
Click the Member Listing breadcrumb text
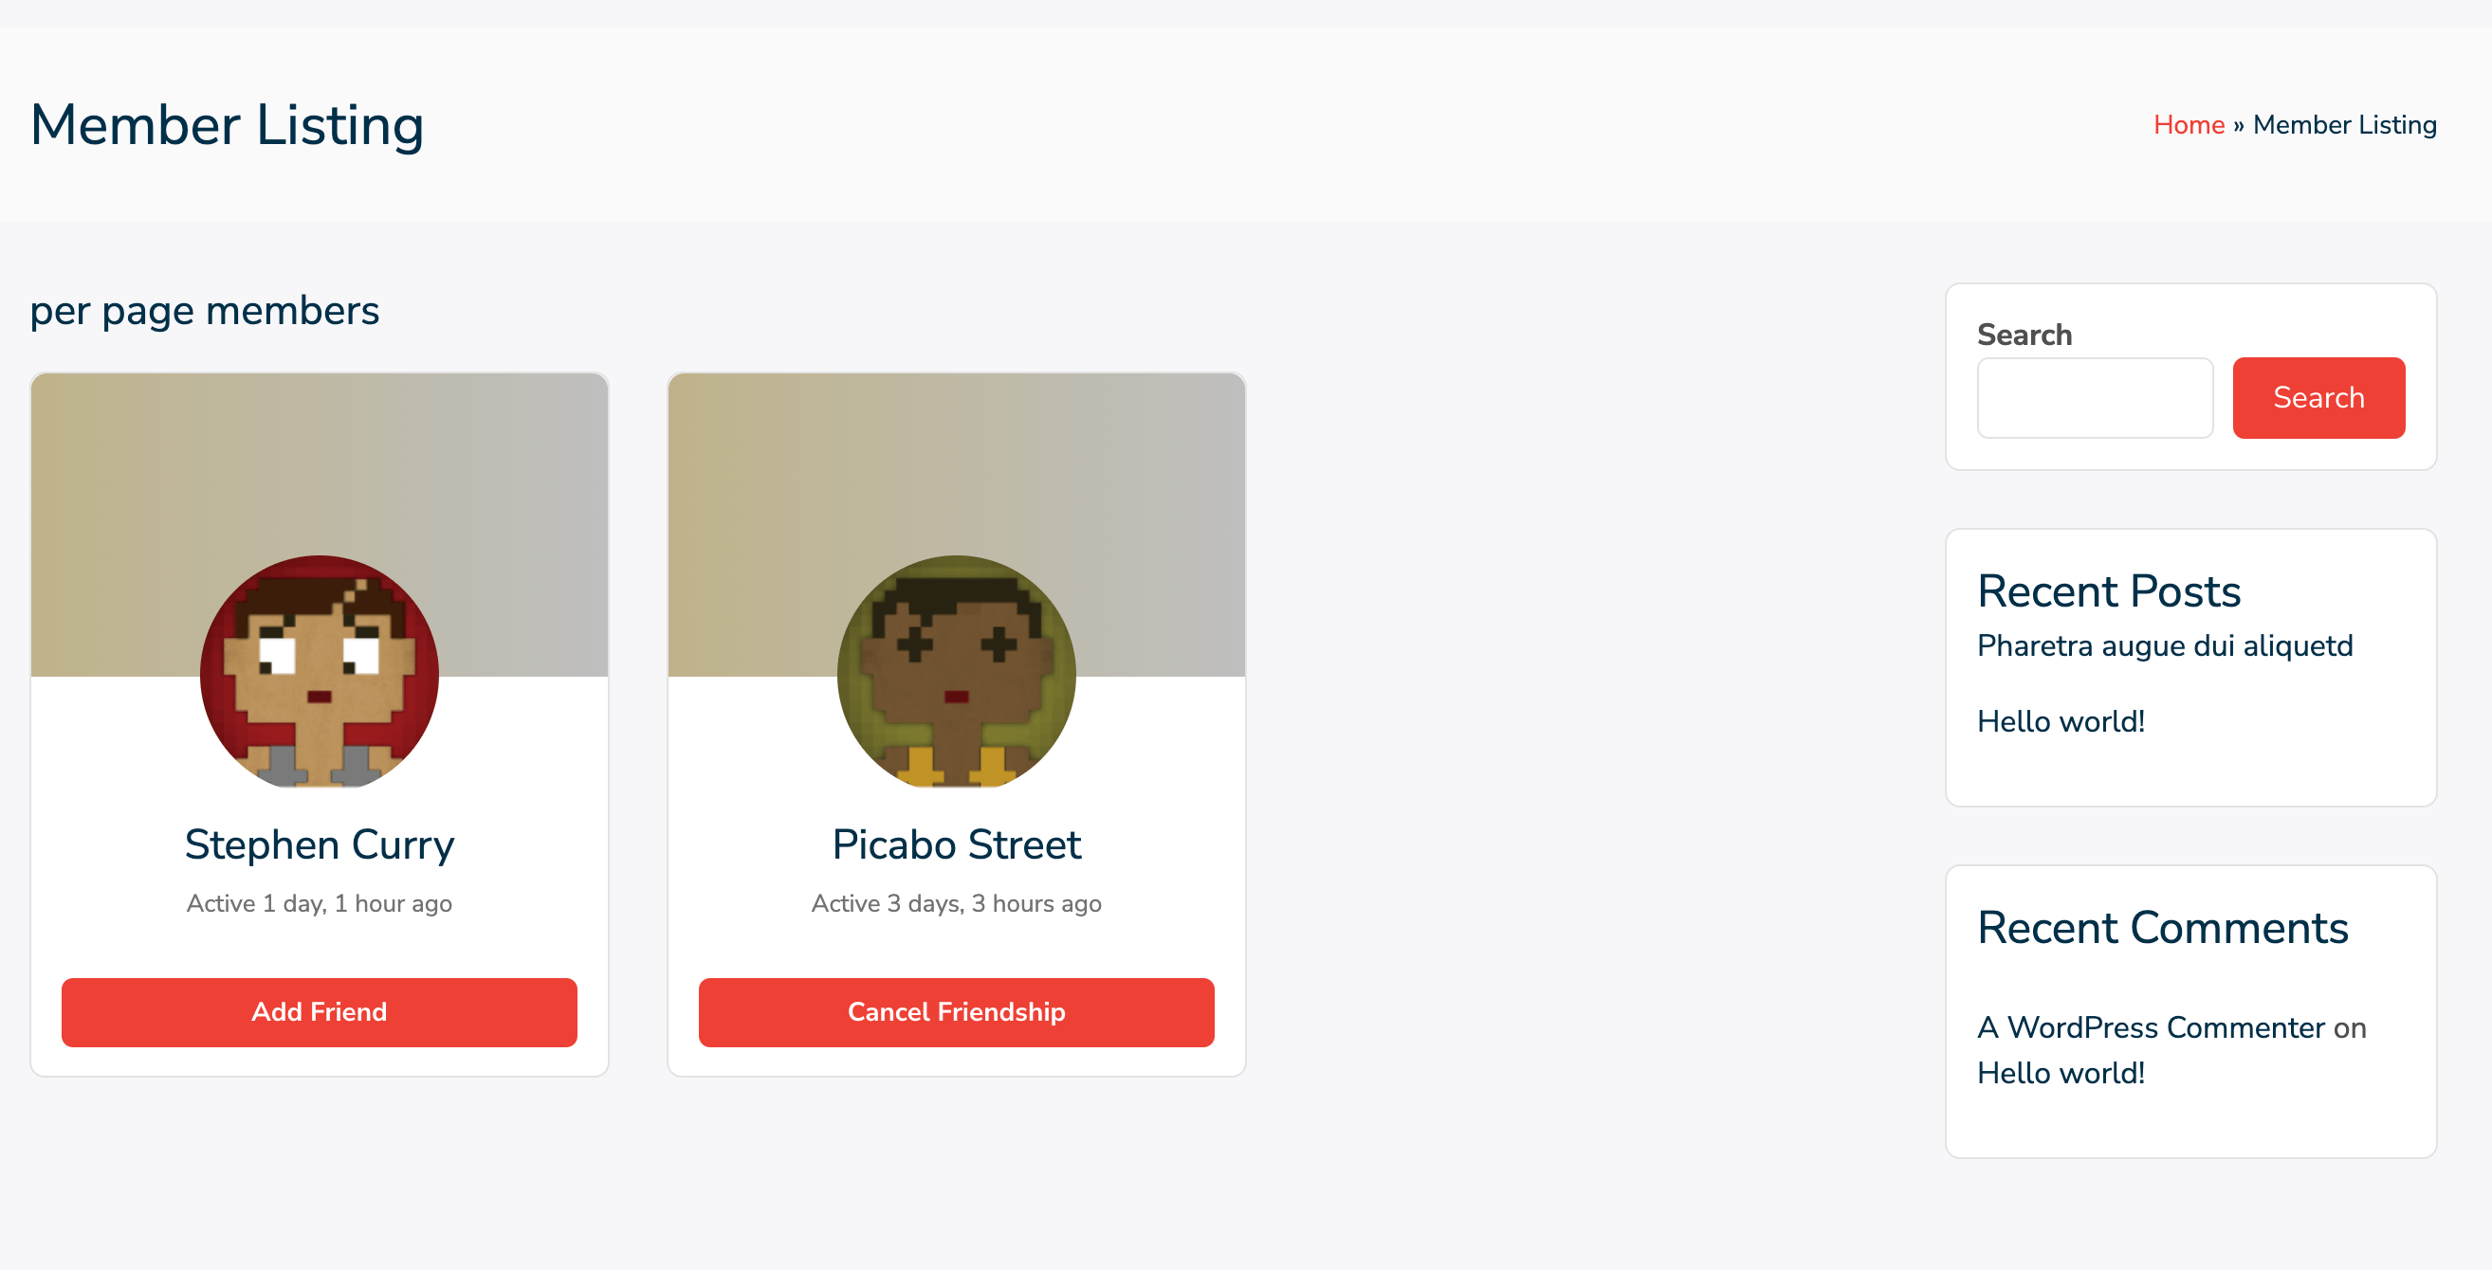pos(2344,125)
